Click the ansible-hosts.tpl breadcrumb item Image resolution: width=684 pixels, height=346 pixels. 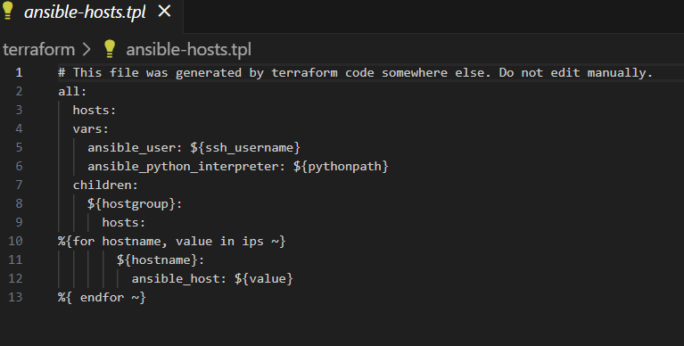pos(188,49)
